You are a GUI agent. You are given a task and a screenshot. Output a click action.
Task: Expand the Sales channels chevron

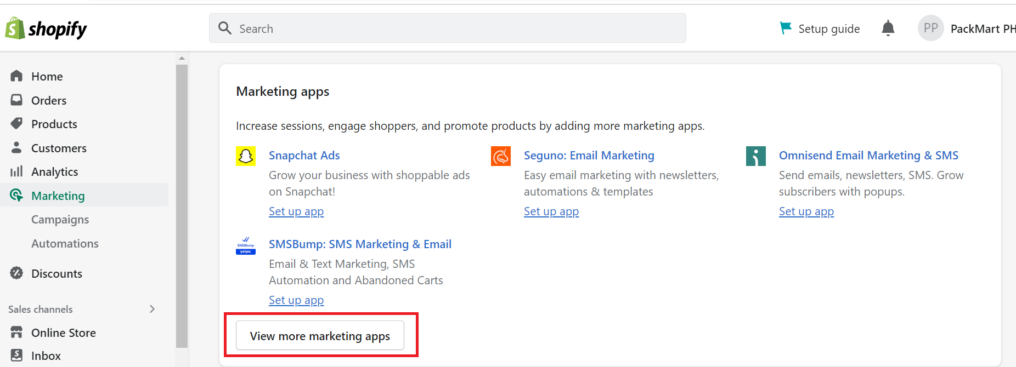click(153, 309)
